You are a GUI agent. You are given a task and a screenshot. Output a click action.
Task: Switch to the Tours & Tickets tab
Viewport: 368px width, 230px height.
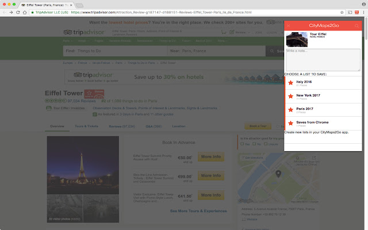pos(86,126)
